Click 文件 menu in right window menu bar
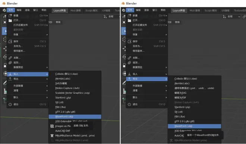 130,10
